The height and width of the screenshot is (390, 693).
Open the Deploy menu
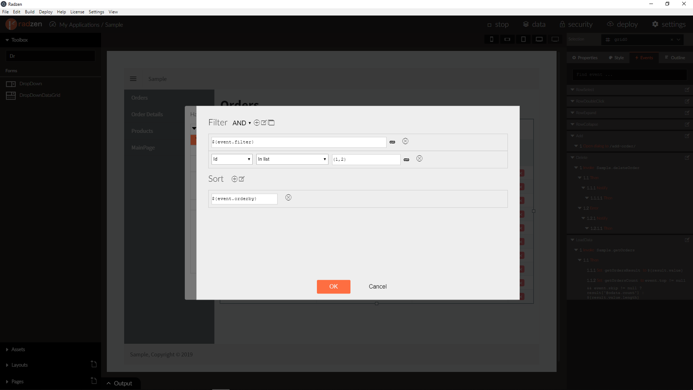(x=46, y=12)
